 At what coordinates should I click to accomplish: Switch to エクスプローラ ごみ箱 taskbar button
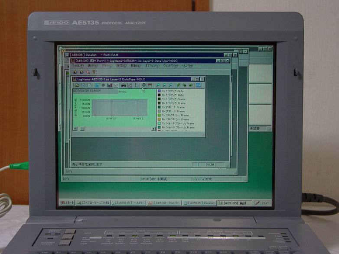(93, 203)
